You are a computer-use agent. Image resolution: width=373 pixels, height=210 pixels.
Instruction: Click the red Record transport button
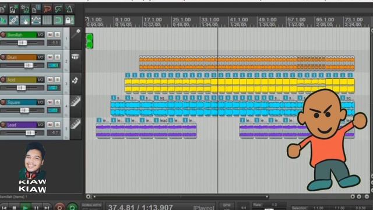(59, 207)
